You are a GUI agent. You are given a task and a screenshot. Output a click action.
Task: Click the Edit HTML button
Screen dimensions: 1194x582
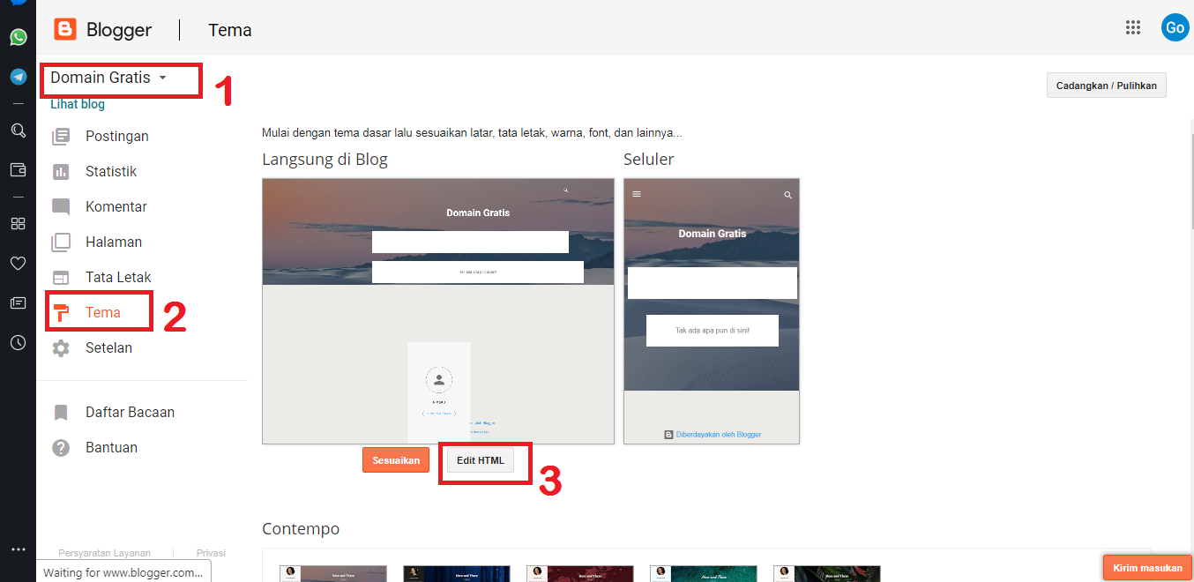pyautogui.click(x=480, y=460)
